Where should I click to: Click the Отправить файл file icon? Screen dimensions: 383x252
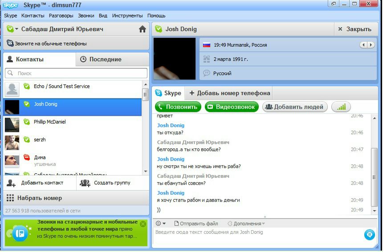point(176,224)
